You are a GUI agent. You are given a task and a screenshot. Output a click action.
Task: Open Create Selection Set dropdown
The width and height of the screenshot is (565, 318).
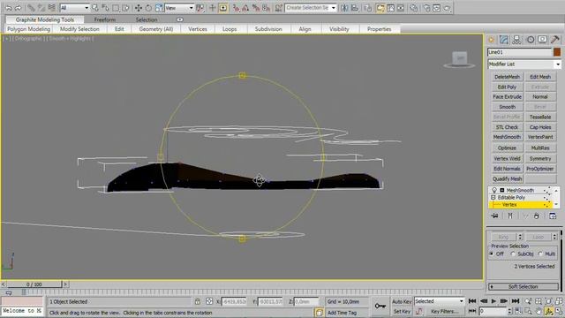click(311, 8)
